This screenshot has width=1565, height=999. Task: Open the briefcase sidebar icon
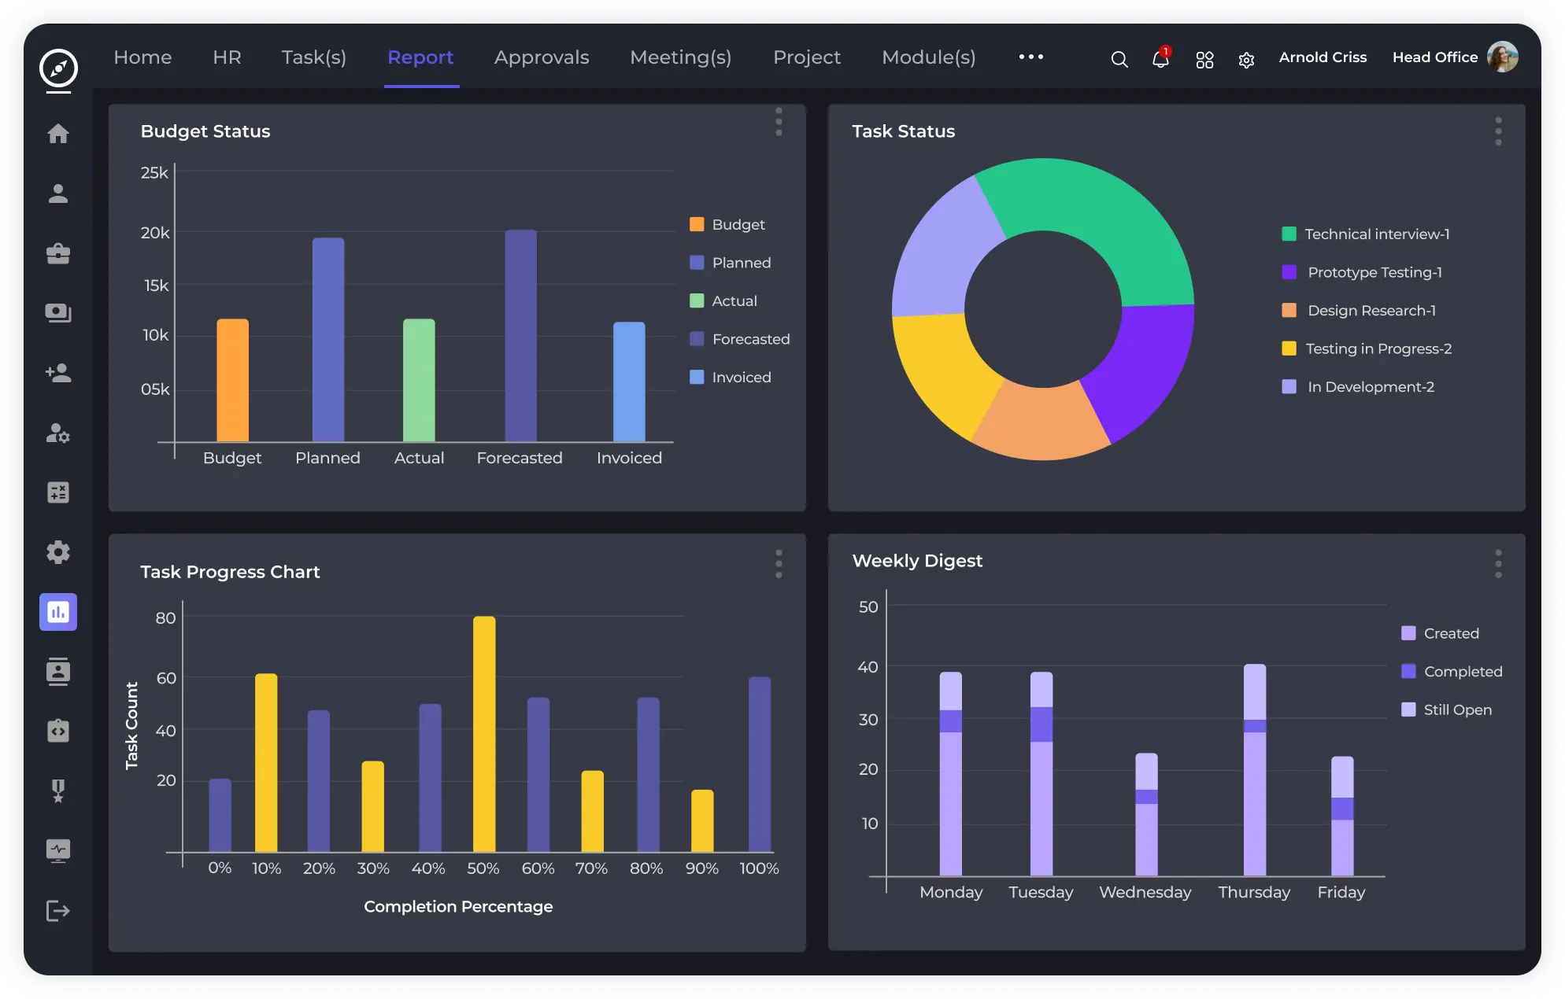coord(58,253)
